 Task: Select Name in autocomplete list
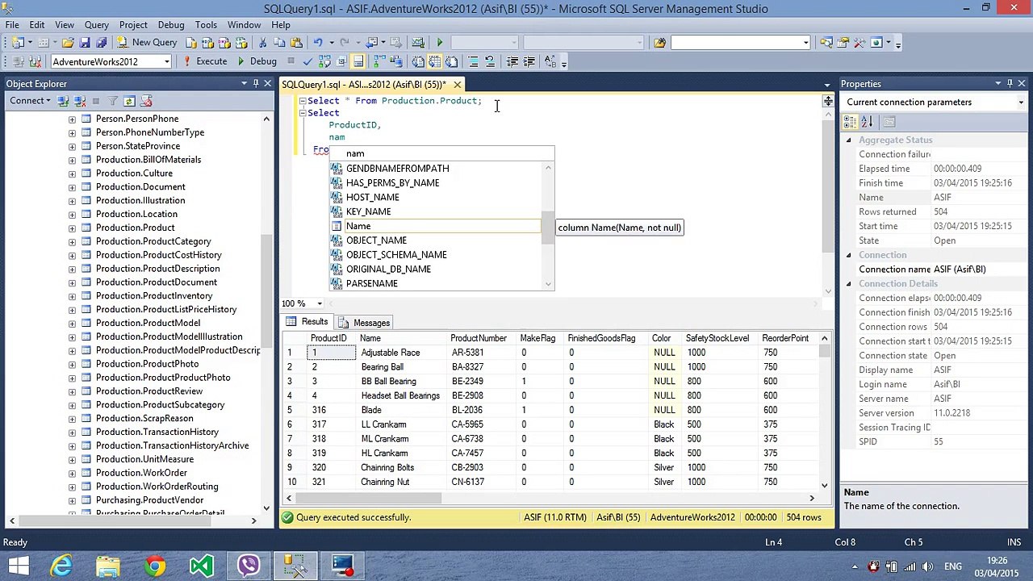click(436, 226)
